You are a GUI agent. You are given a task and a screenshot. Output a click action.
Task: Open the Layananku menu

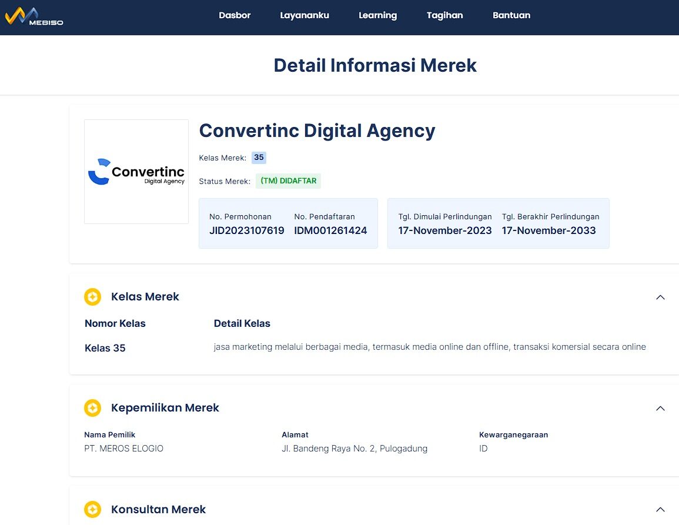305,15
